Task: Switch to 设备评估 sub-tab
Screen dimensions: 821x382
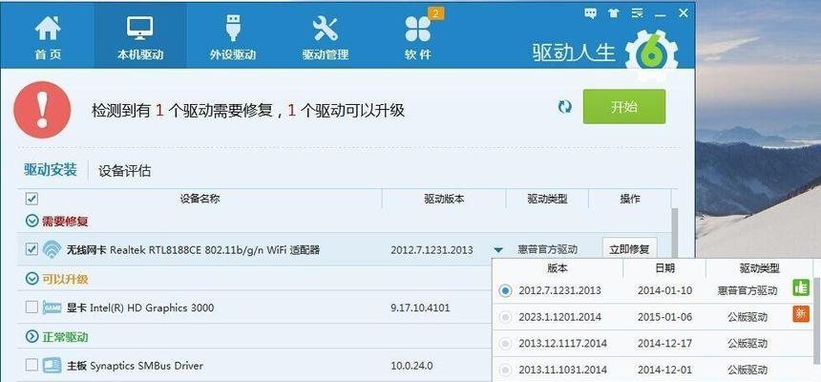Action: [x=125, y=171]
